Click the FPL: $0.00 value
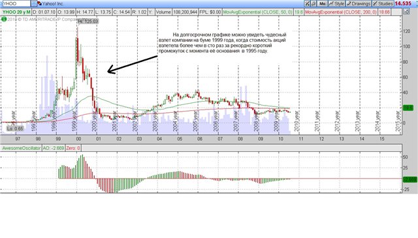Viewport: 418px width, 238px height. (210, 12)
